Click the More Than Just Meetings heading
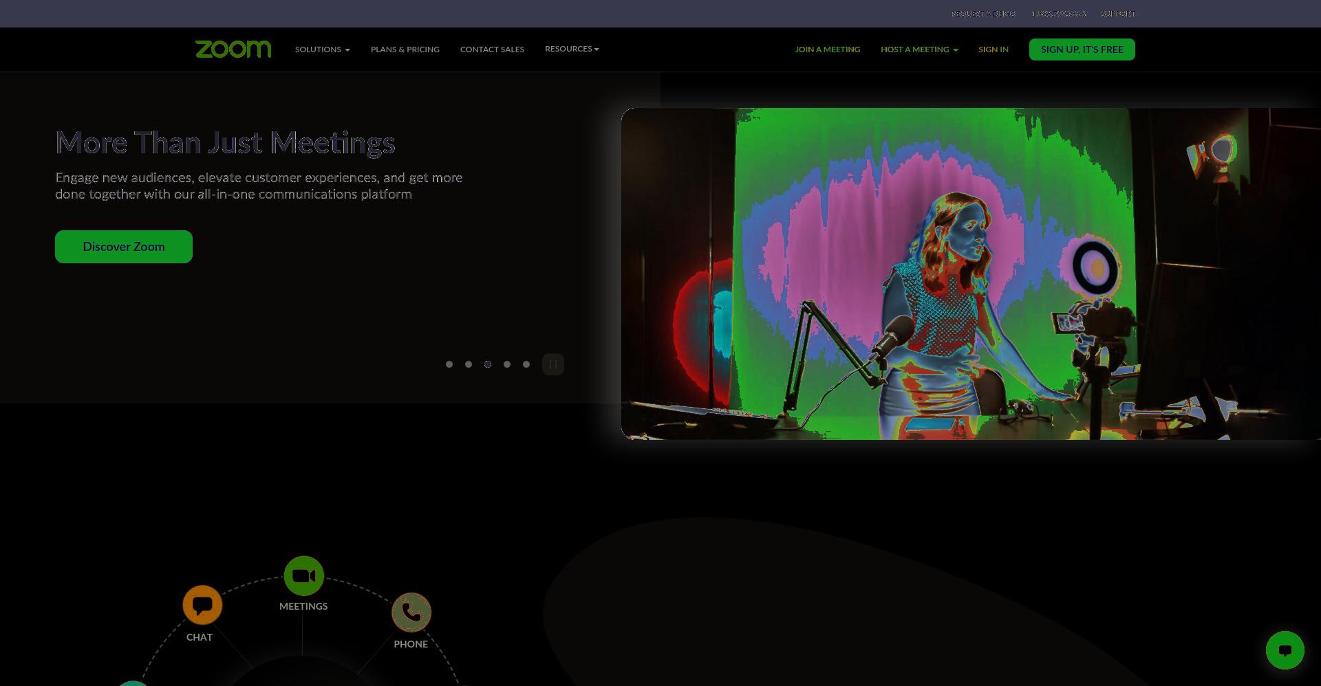The image size is (1321, 686). (225, 143)
